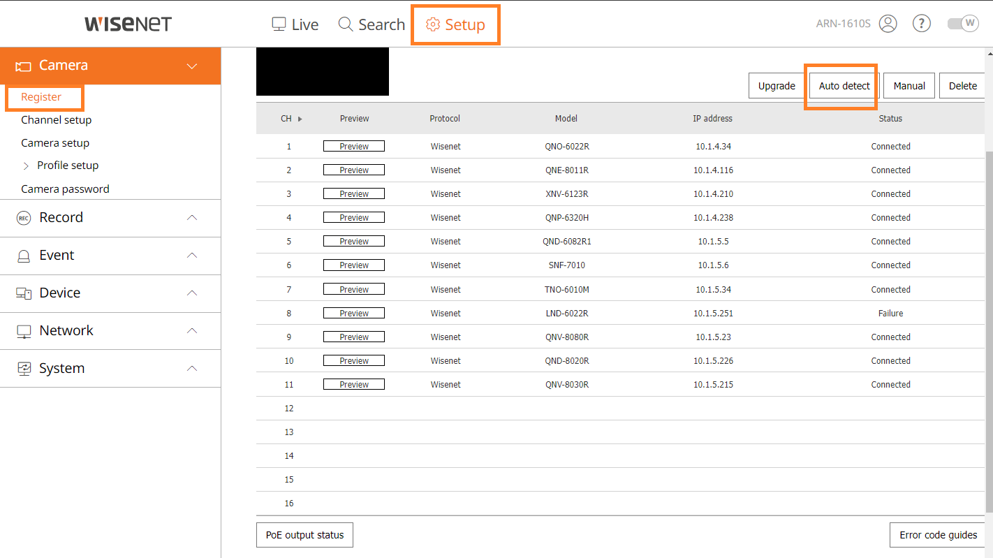
Task: Sort by the CH column arrow
Action: click(300, 119)
